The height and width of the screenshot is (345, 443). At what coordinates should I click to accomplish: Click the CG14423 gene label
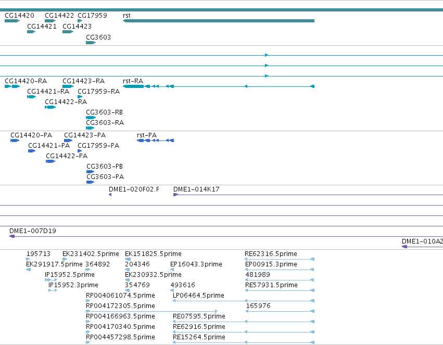point(77,27)
